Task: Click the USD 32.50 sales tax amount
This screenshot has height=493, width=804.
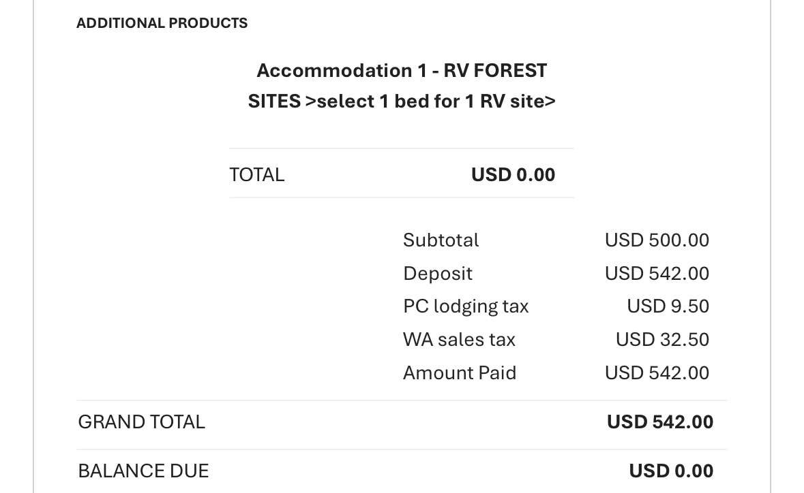Action: tap(662, 340)
